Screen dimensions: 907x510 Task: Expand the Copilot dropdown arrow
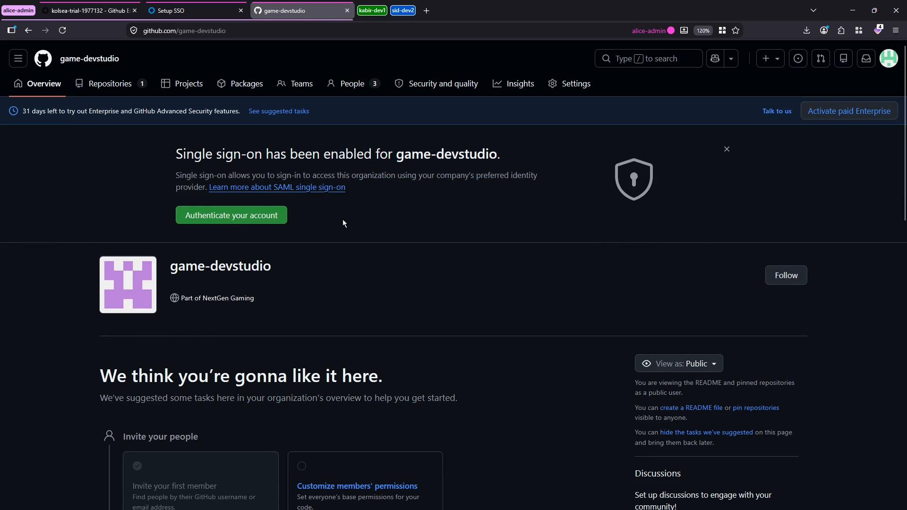click(x=731, y=59)
